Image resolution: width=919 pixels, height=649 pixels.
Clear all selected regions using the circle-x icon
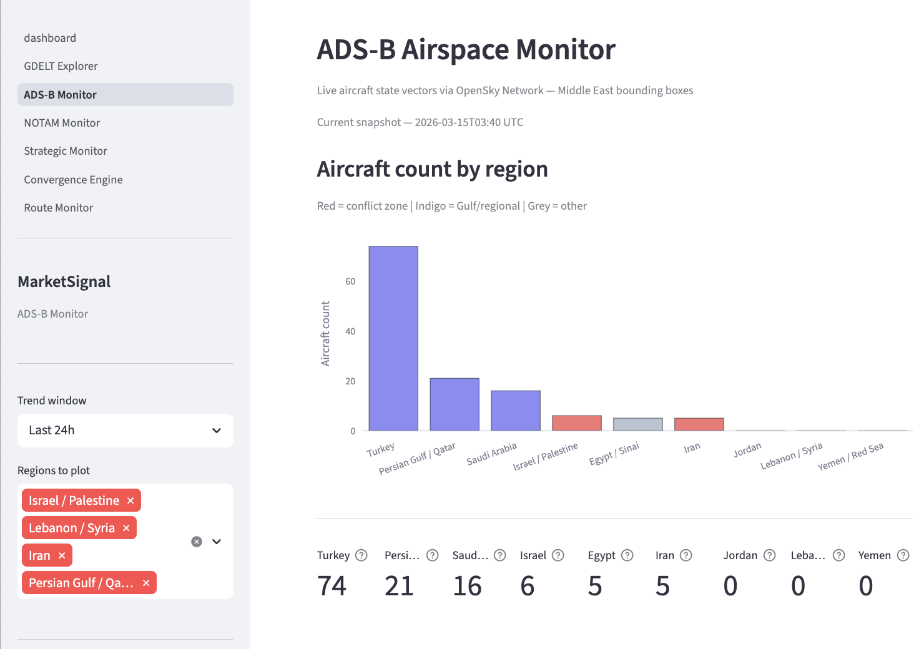click(197, 541)
